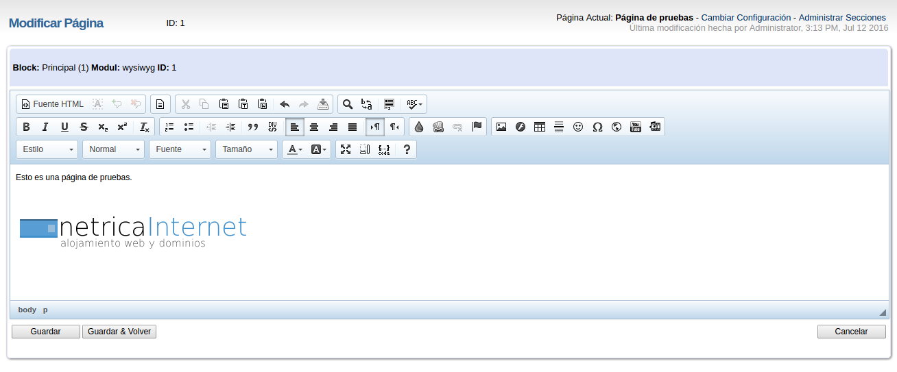Image resolution: width=897 pixels, height=372 pixels.
Task: Open the About question mark icon
Action: point(407,149)
